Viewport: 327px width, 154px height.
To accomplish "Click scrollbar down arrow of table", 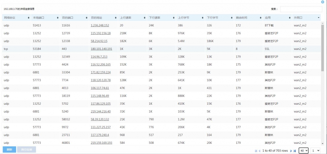I will pyautogui.click(x=323, y=143).
